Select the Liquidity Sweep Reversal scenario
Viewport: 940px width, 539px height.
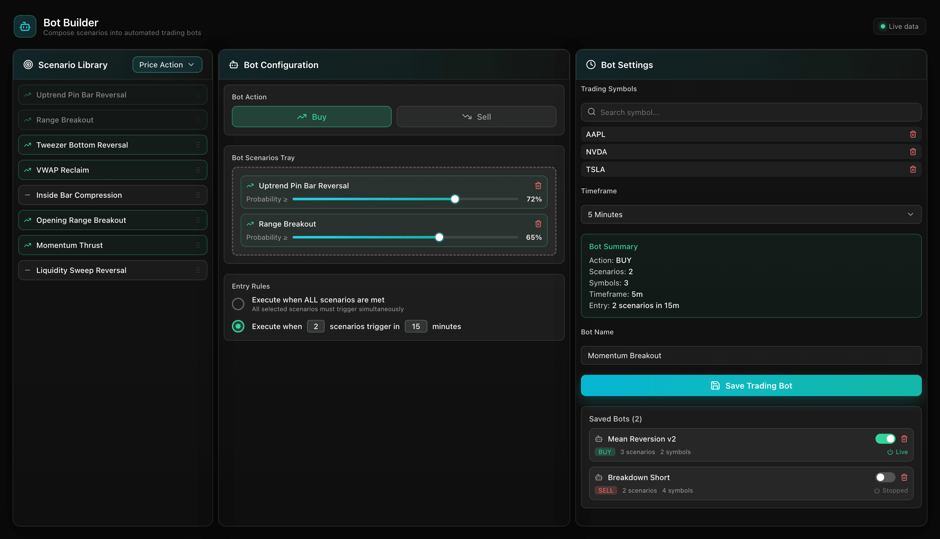tap(112, 270)
